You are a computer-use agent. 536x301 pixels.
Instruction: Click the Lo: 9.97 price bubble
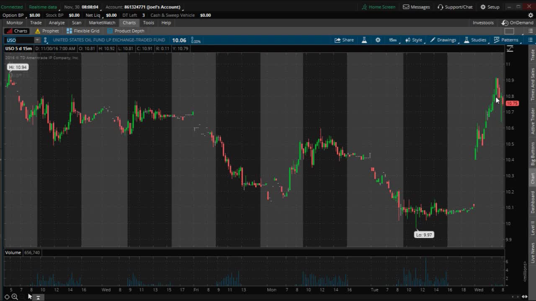pyautogui.click(x=424, y=235)
